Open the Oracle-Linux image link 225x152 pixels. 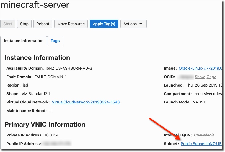point(200,68)
